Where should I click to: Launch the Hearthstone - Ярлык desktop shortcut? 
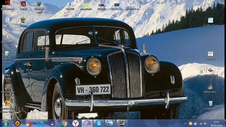tap(7, 90)
